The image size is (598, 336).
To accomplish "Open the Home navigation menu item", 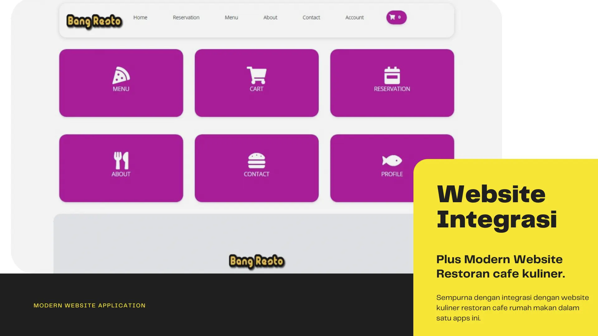I will coord(140,17).
